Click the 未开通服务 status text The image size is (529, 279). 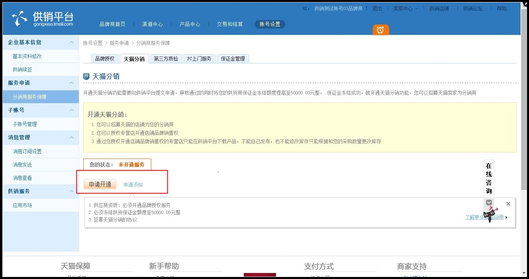tap(132, 165)
